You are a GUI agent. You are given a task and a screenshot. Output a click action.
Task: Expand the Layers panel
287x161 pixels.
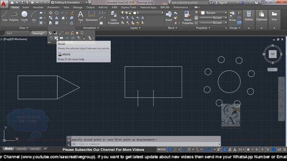click(135, 28)
